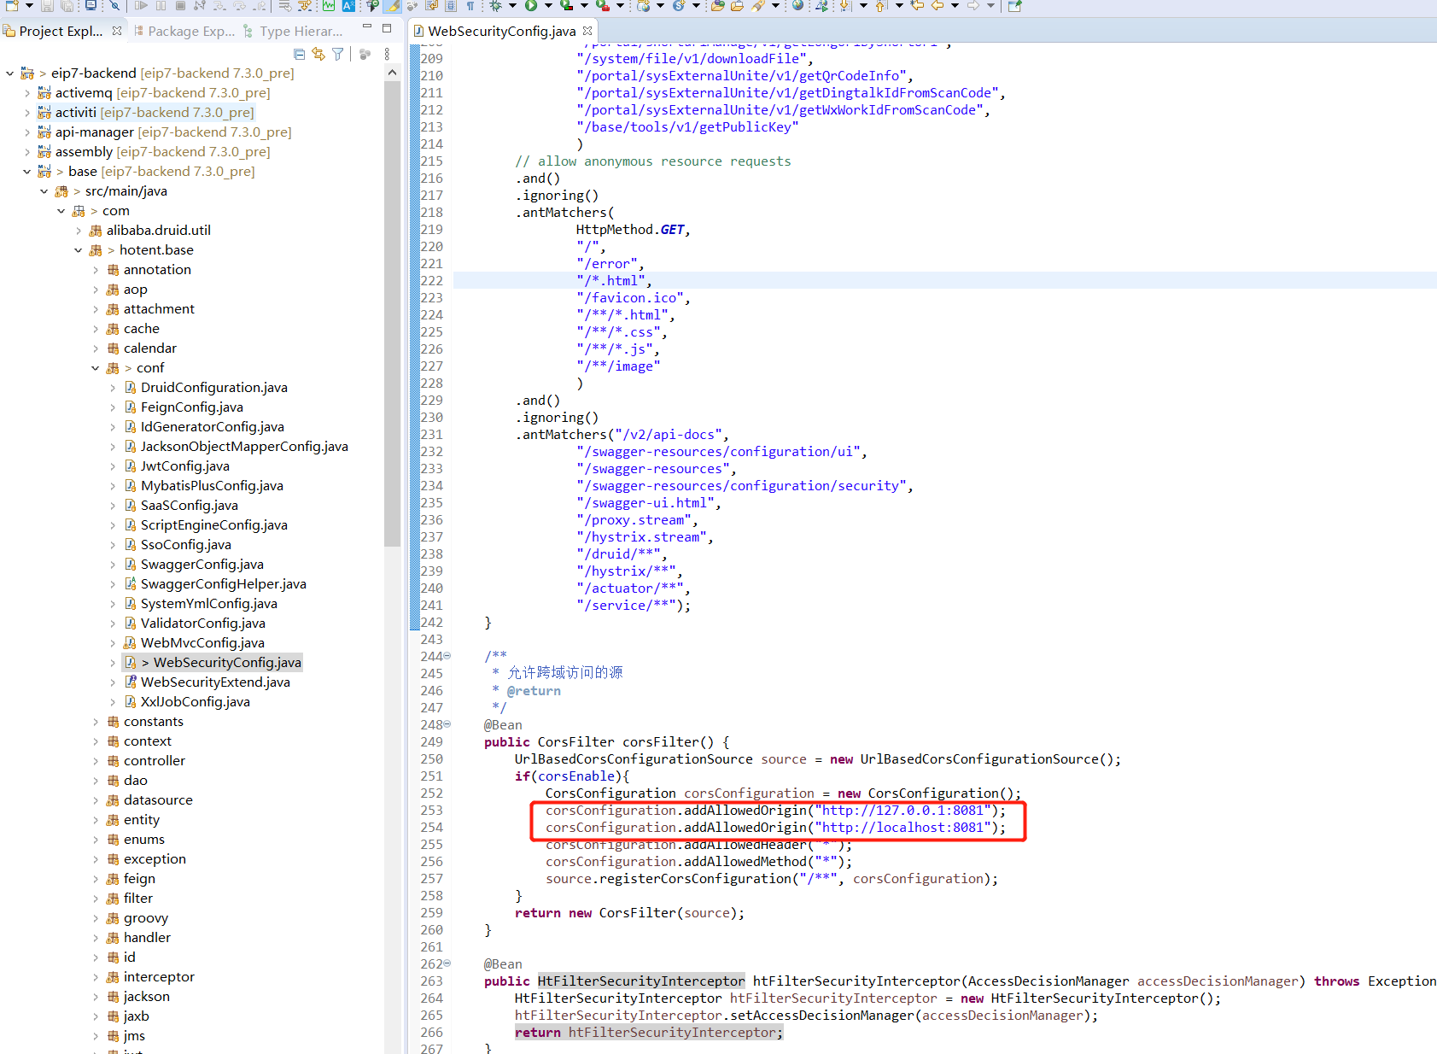Select JwtConfig.java in the project tree
This screenshot has width=1437, height=1054.
click(184, 466)
